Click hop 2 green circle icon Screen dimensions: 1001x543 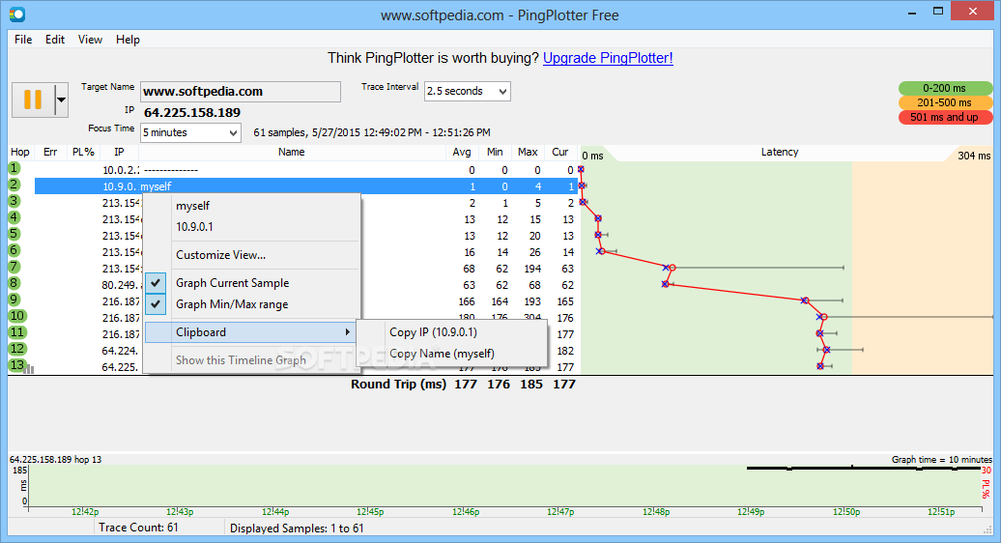(x=14, y=186)
